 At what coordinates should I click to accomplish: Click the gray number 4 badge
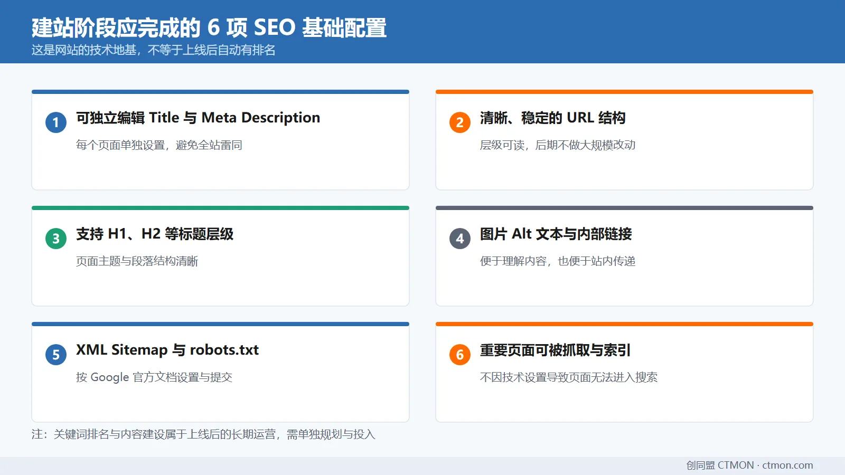(460, 239)
